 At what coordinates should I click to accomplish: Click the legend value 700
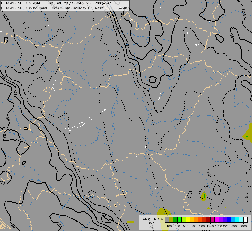pos(194,226)
